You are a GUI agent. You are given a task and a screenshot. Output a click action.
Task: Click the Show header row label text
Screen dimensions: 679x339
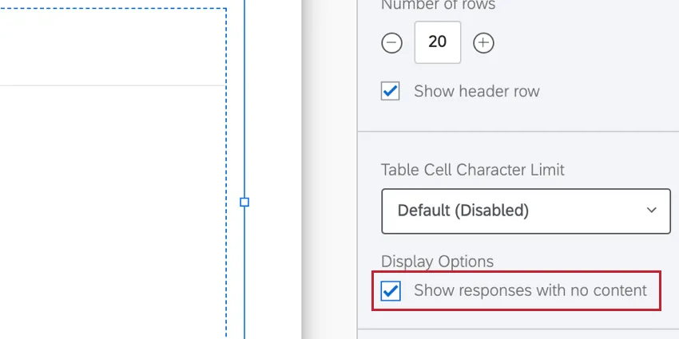tap(476, 91)
